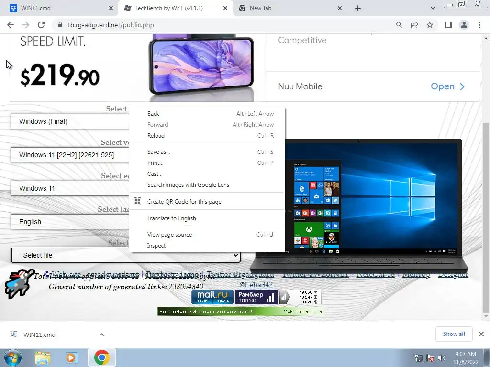Click the ninja mascot logo
This screenshot has width=490, height=367.
(x=19, y=283)
